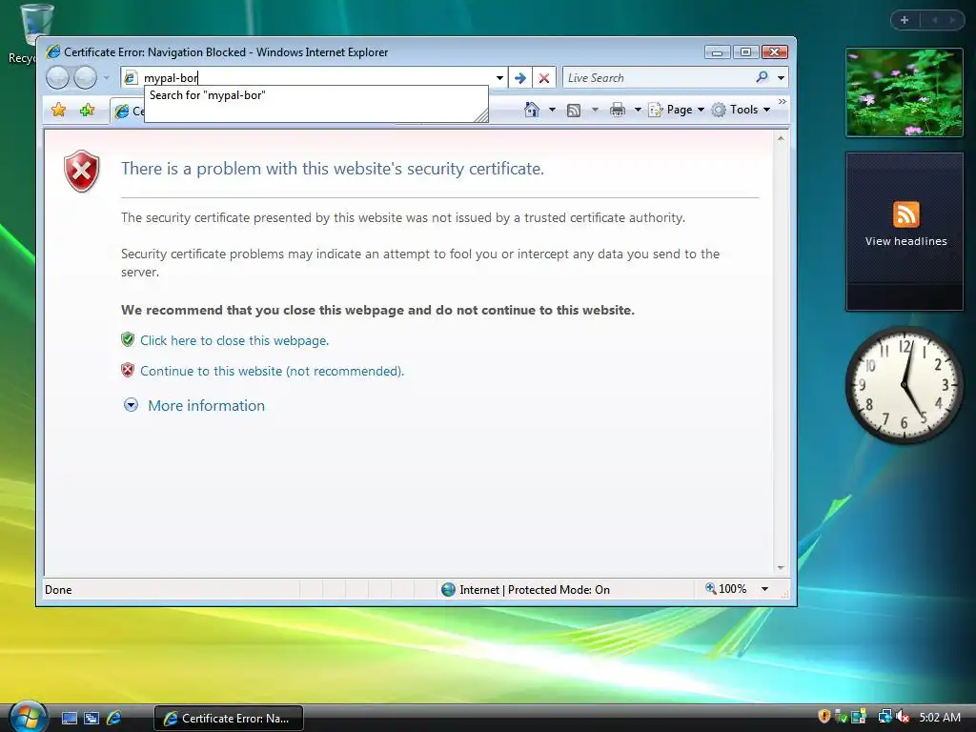Click the link to close this webpage

click(234, 340)
